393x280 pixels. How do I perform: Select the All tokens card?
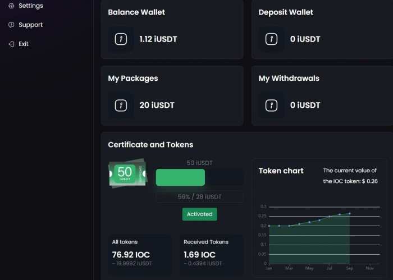[139, 253]
